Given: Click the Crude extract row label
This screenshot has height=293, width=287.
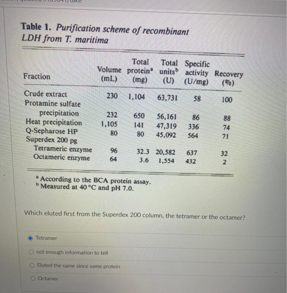Looking at the screenshot, I should (45, 94).
